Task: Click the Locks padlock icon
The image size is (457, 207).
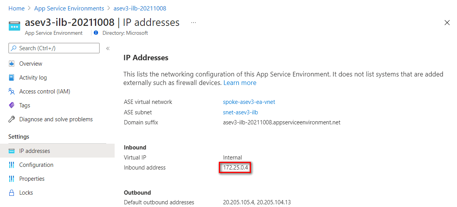Action: (x=12, y=193)
